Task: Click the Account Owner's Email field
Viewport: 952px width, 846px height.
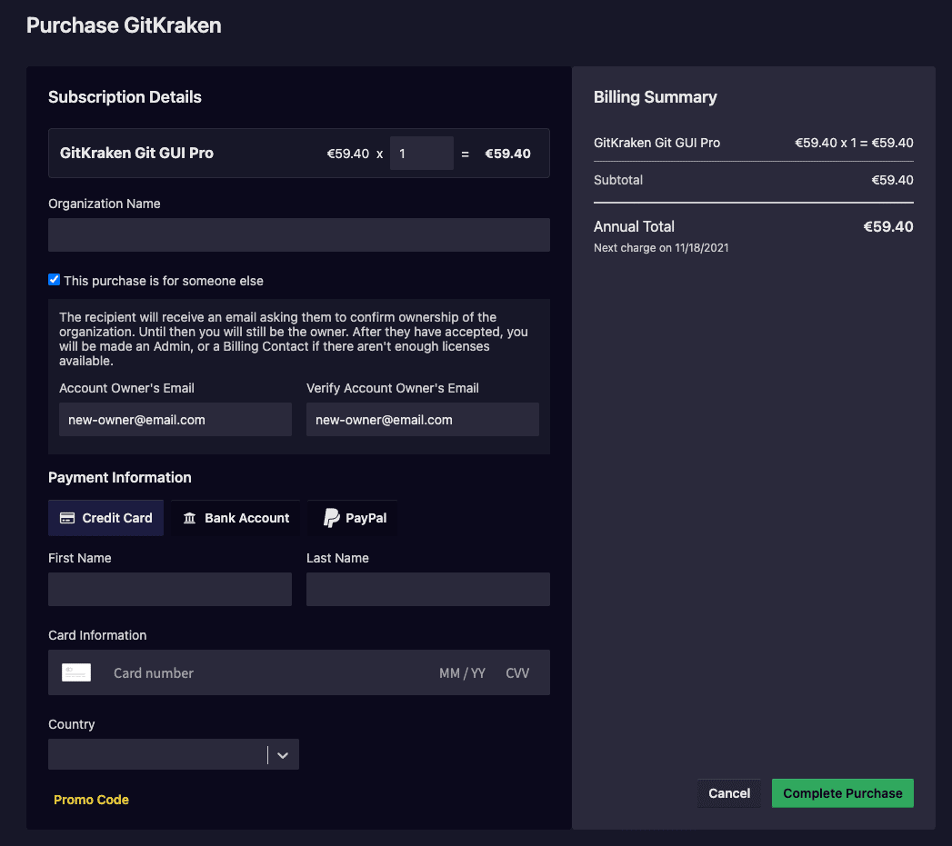Action: 175,420
